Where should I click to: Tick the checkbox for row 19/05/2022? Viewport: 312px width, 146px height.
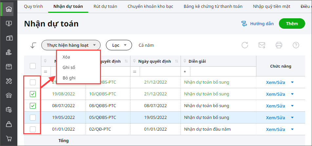(x=33, y=118)
